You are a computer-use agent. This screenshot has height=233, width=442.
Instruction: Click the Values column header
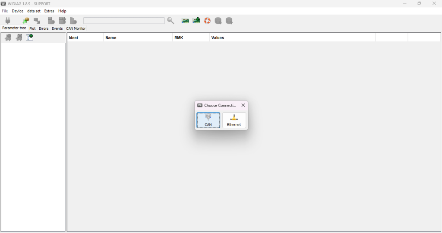click(x=292, y=38)
